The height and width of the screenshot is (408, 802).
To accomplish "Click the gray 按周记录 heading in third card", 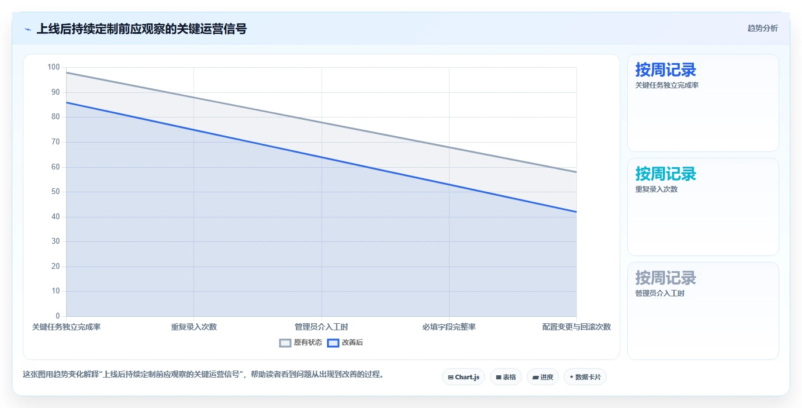I will [666, 278].
